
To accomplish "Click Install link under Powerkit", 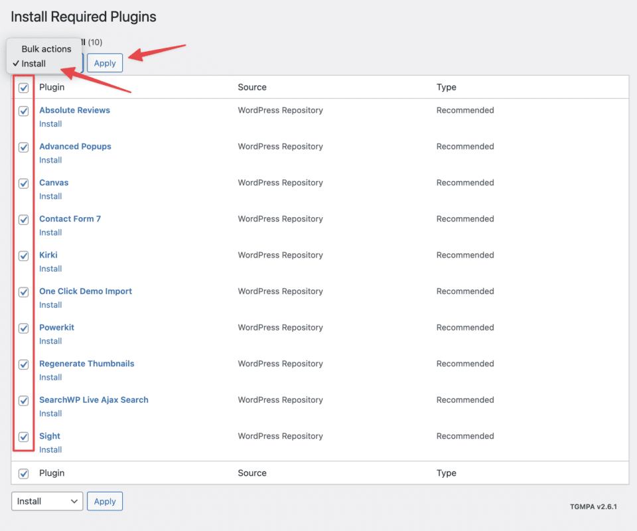I will tap(50, 341).
